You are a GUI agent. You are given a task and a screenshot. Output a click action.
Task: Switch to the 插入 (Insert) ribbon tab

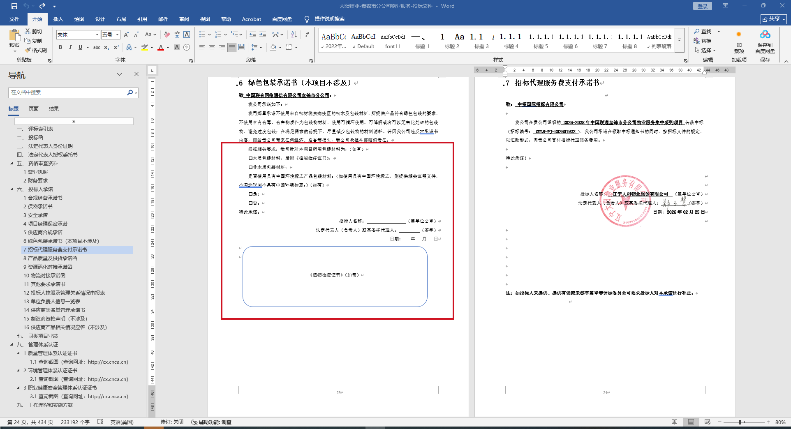pyautogui.click(x=58, y=19)
